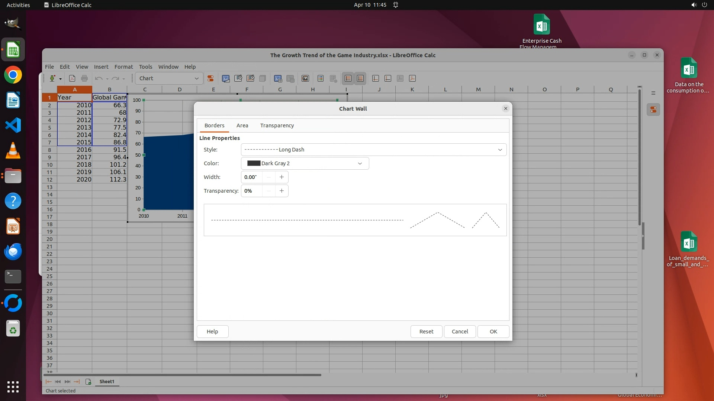Click the All Axes toolbar icon
The height and width of the screenshot is (401, 714).
tap(412, 78)
